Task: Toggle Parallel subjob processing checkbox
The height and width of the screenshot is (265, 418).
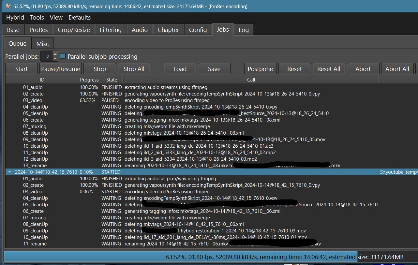Action: tap(63, 56)
